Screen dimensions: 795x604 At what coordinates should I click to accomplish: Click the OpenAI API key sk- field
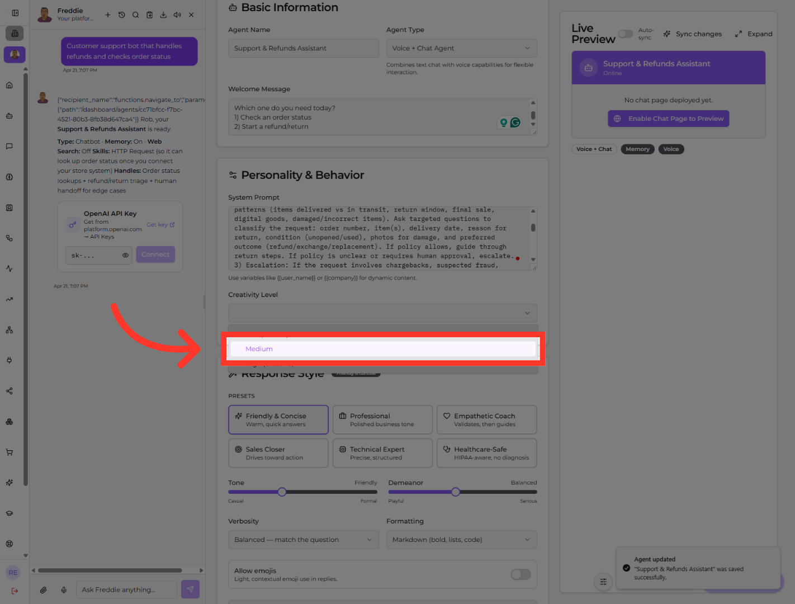tap(99, 255)
